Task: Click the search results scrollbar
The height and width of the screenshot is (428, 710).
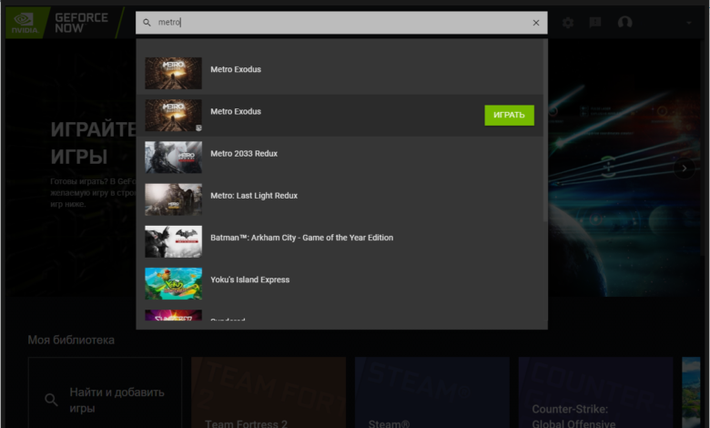Action: [x=545, y=130]
